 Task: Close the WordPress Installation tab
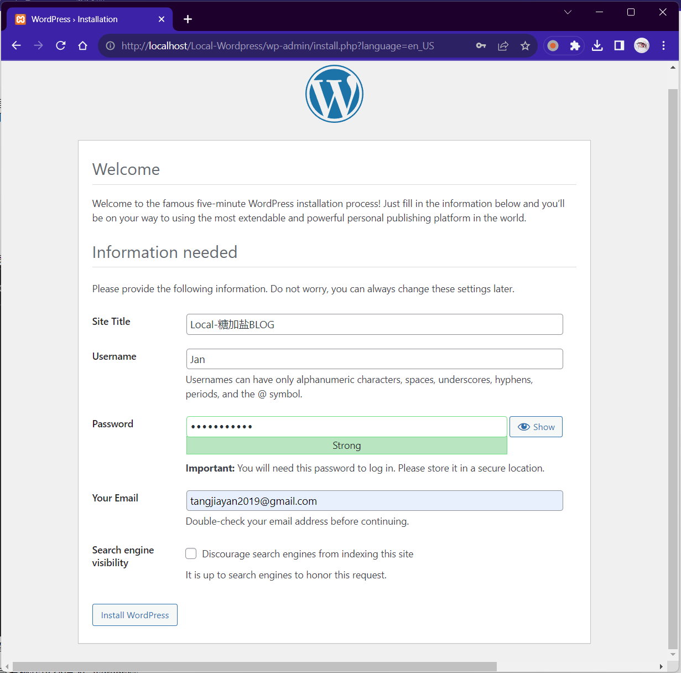pyautogui.click(x=162, y=19)
